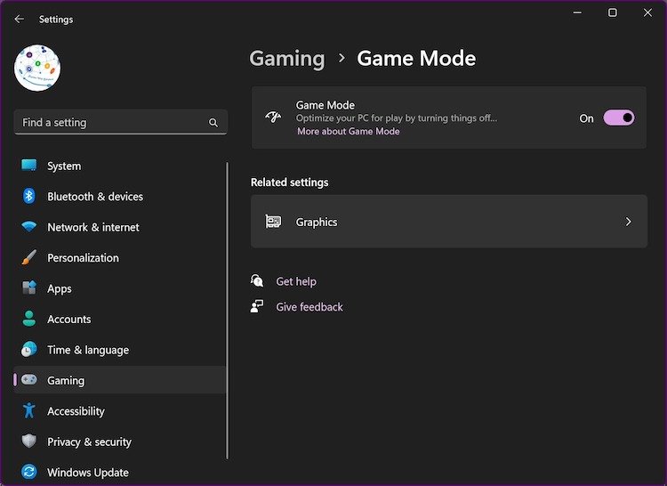Click the Bluetooth icon in sidebar
The height and width of the screenshot is (486, 667).
tap(29, 196)
